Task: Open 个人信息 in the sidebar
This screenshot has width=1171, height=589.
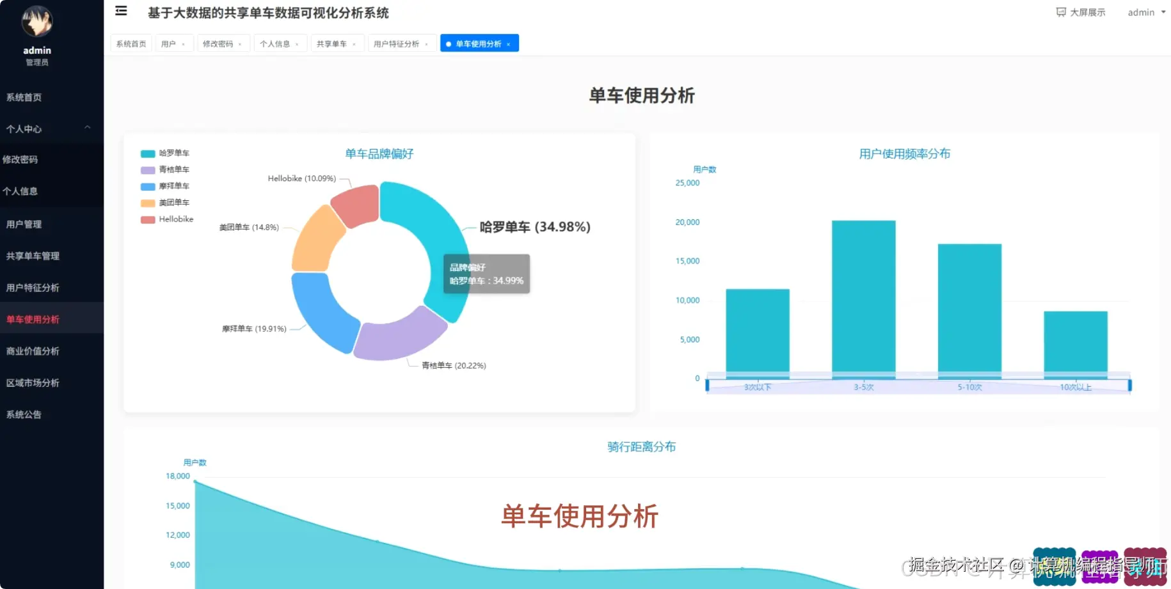Action: tap(52, 191)
